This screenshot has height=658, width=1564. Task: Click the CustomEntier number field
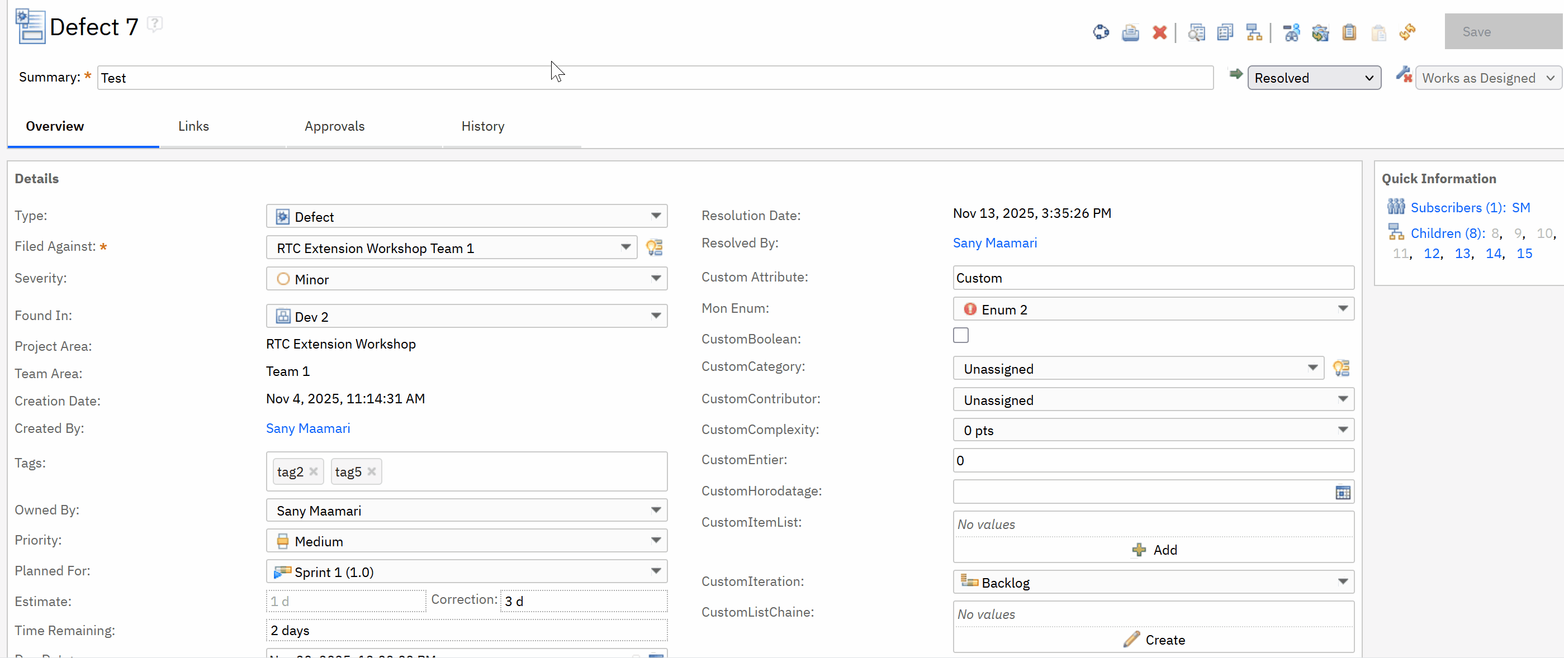(1153, 460)
